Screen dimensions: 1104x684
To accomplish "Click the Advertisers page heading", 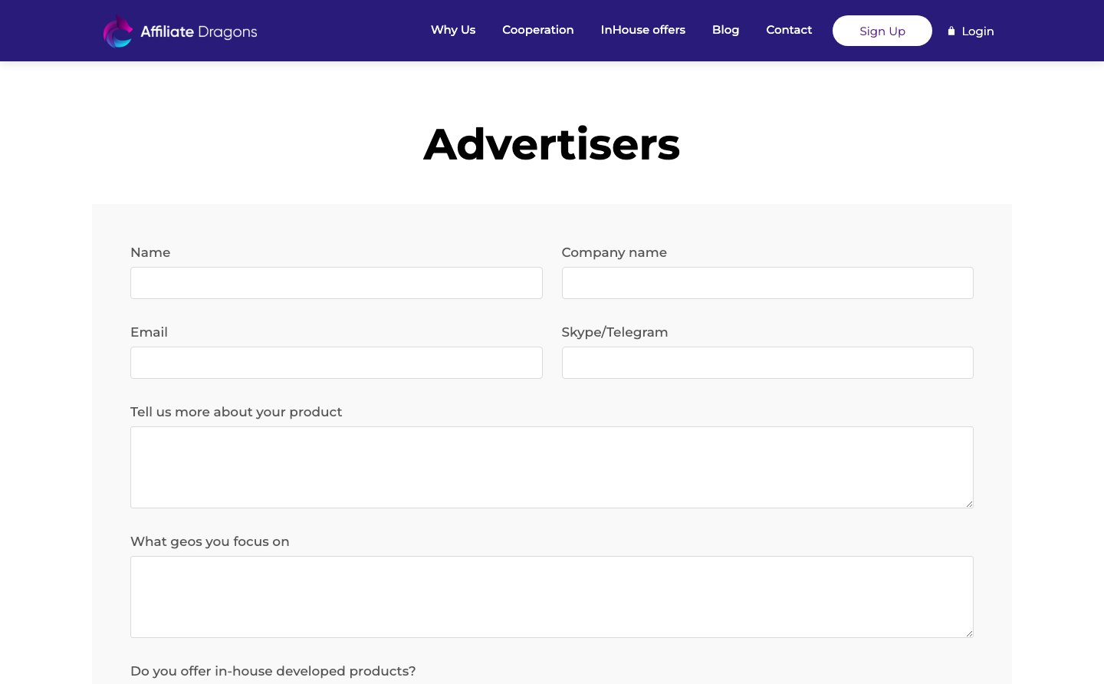I will coord(552,144).
